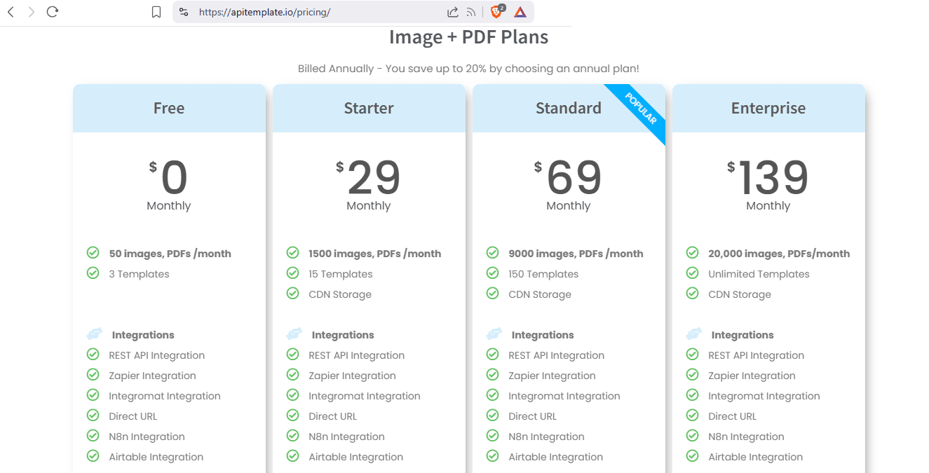Open site settings icon in address bar
This screenshot has height=473, width=929.
click(184, 12)
